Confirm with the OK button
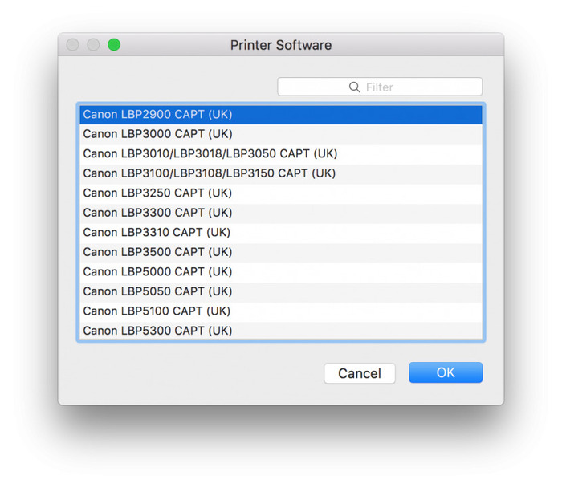Screen dimensions: 562x488 coord(446,372)
